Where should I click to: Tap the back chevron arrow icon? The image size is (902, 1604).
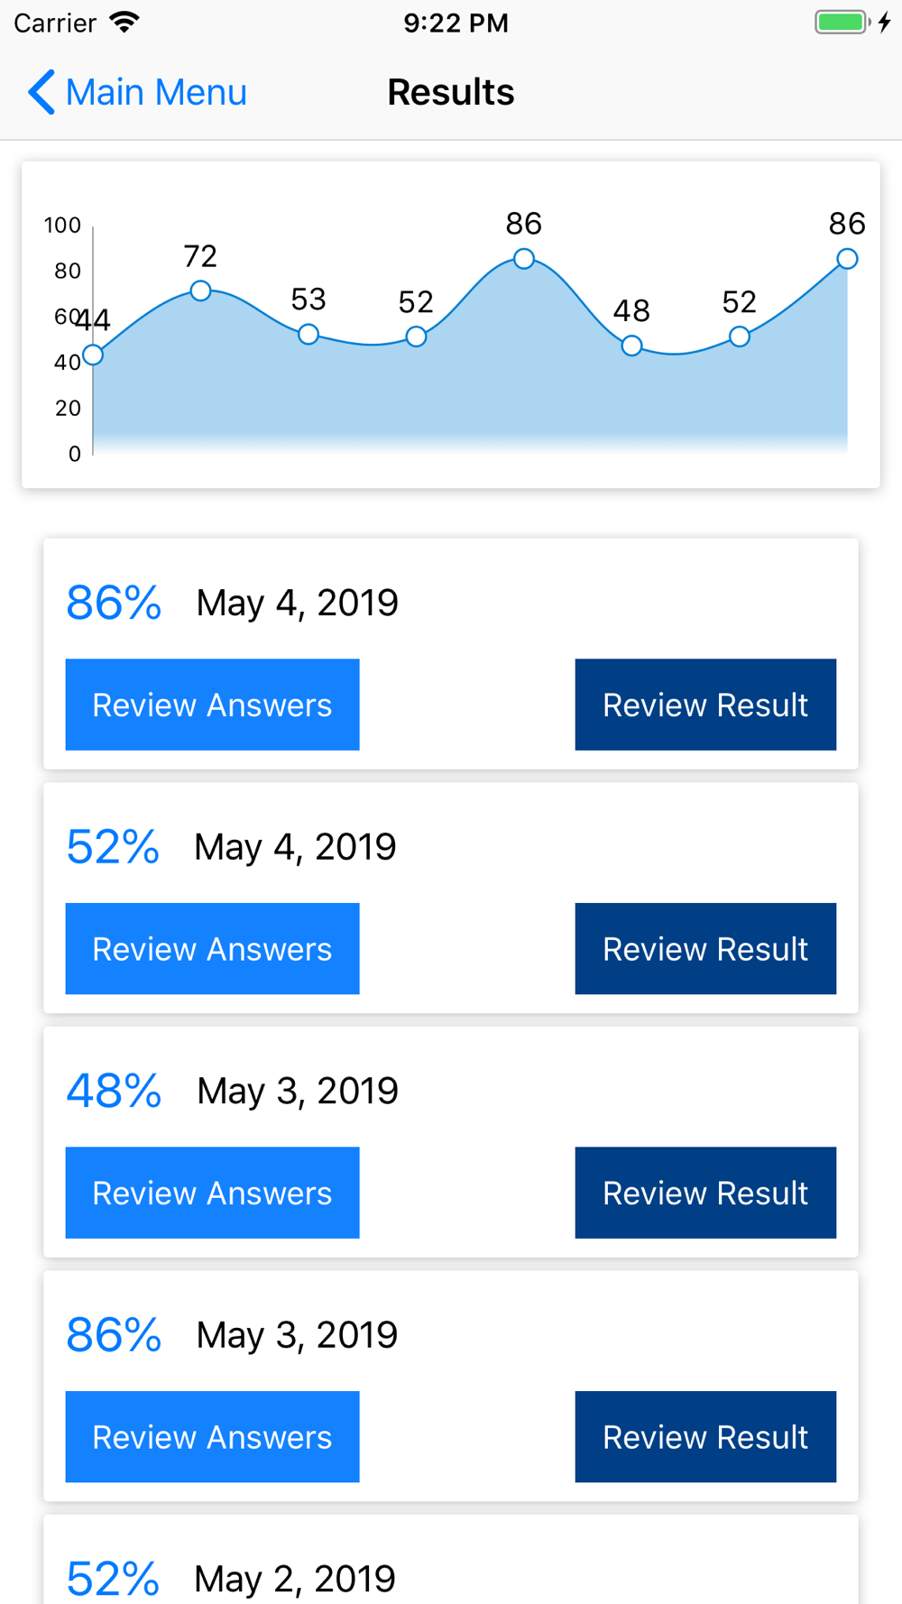(x=41, y=92)
